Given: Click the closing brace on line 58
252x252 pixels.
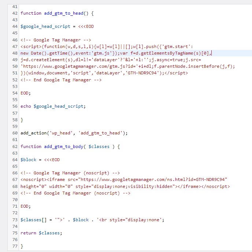Looking at the screenshot, I should pos(22,120).
